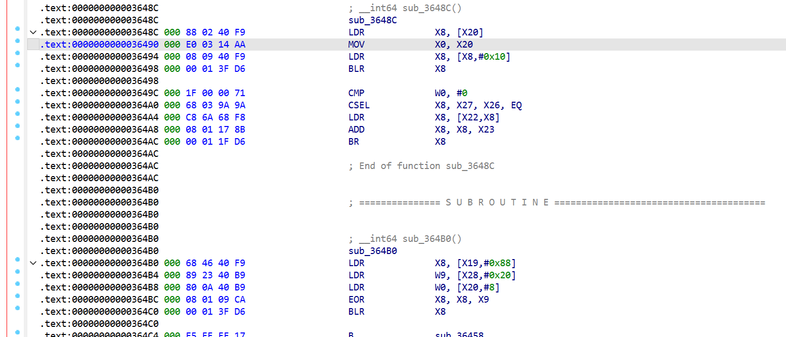Click the operand W9, [X28,#0x20]
Viewport: 786px width, 337px height.
click(x=475, y=275)
